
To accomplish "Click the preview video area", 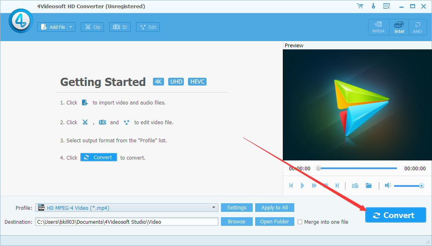I will tap(357, 105).
